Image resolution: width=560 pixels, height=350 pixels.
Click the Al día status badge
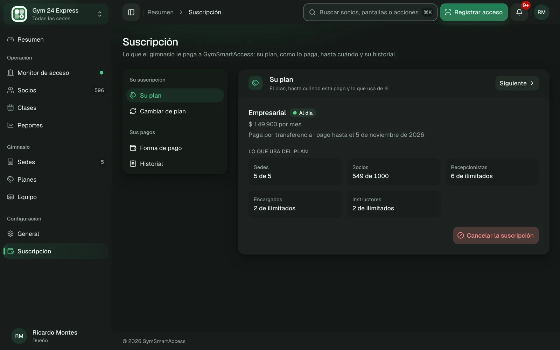pos(303,113)
